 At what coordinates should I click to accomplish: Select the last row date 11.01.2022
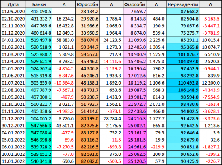(x=13, y=161)
